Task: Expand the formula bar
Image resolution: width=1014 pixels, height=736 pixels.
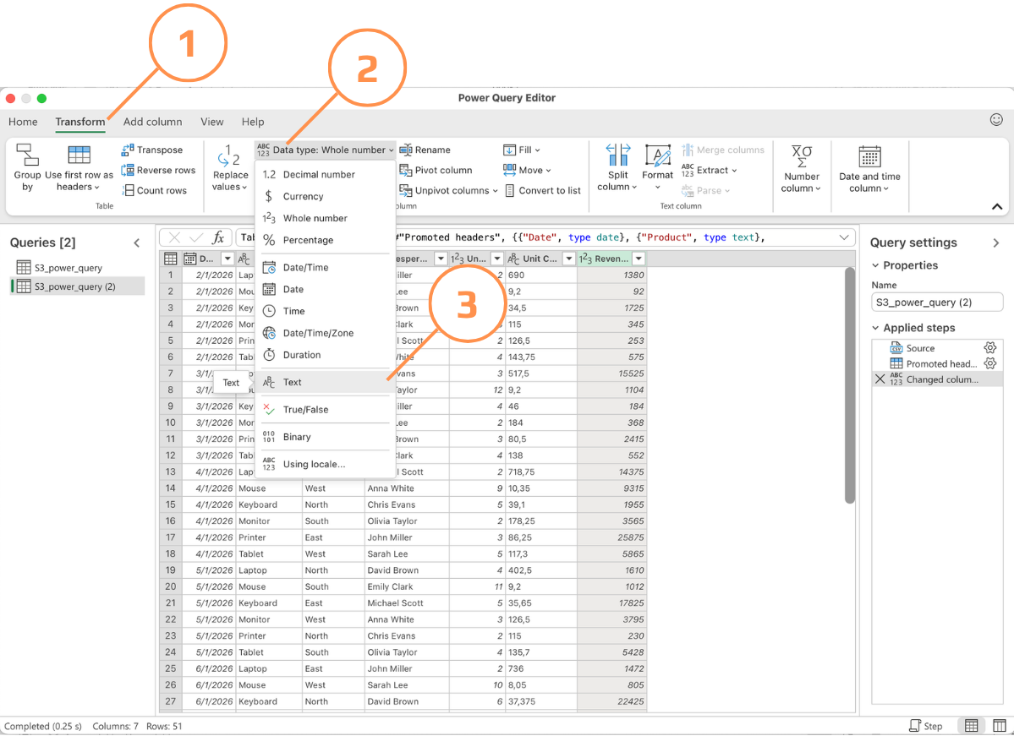Action: click(x=844, y=237)
